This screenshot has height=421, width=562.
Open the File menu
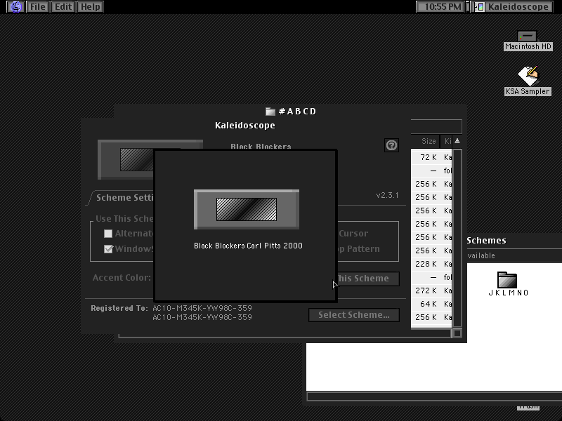(x=38, y=7)
